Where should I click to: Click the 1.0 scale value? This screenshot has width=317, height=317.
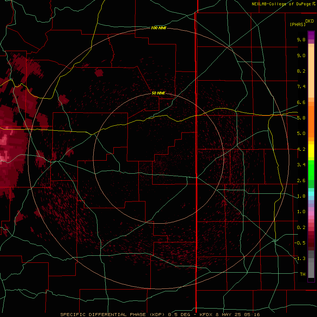point(301,212)
